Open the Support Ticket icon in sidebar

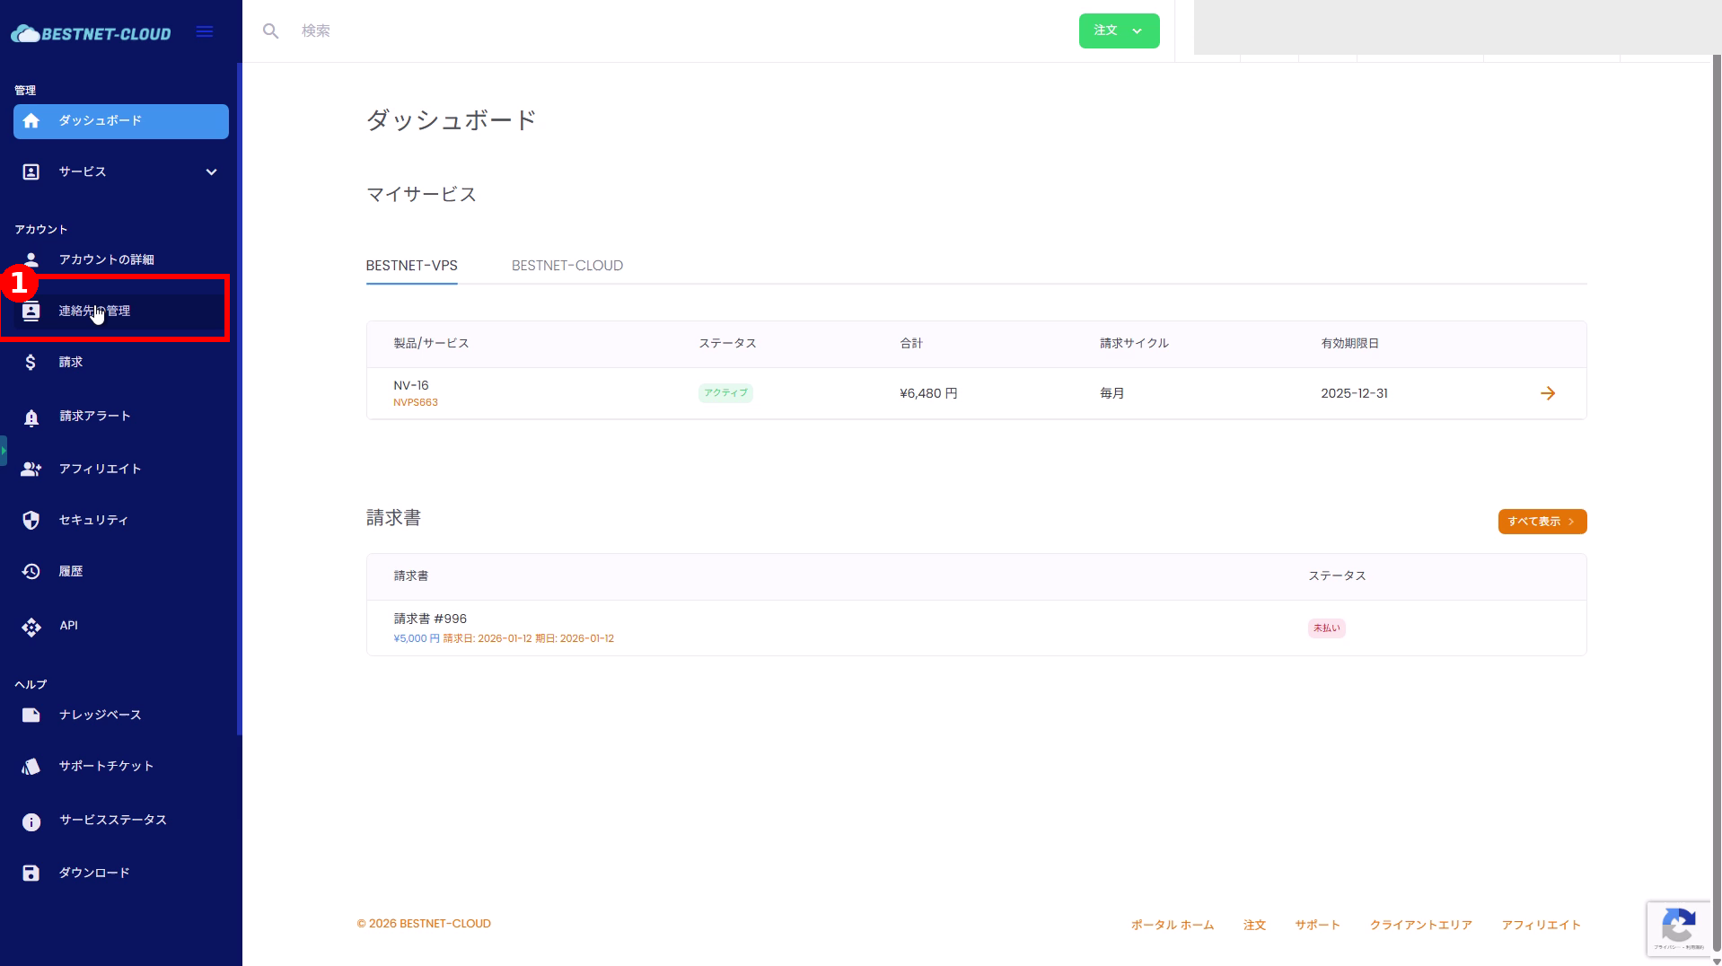[x=31, y=767]
